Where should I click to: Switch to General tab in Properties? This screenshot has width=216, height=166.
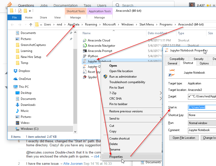click(x=172, y=63)
